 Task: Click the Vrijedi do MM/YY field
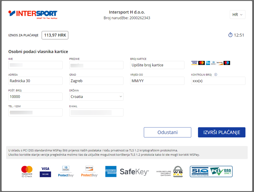pos(157,81)
